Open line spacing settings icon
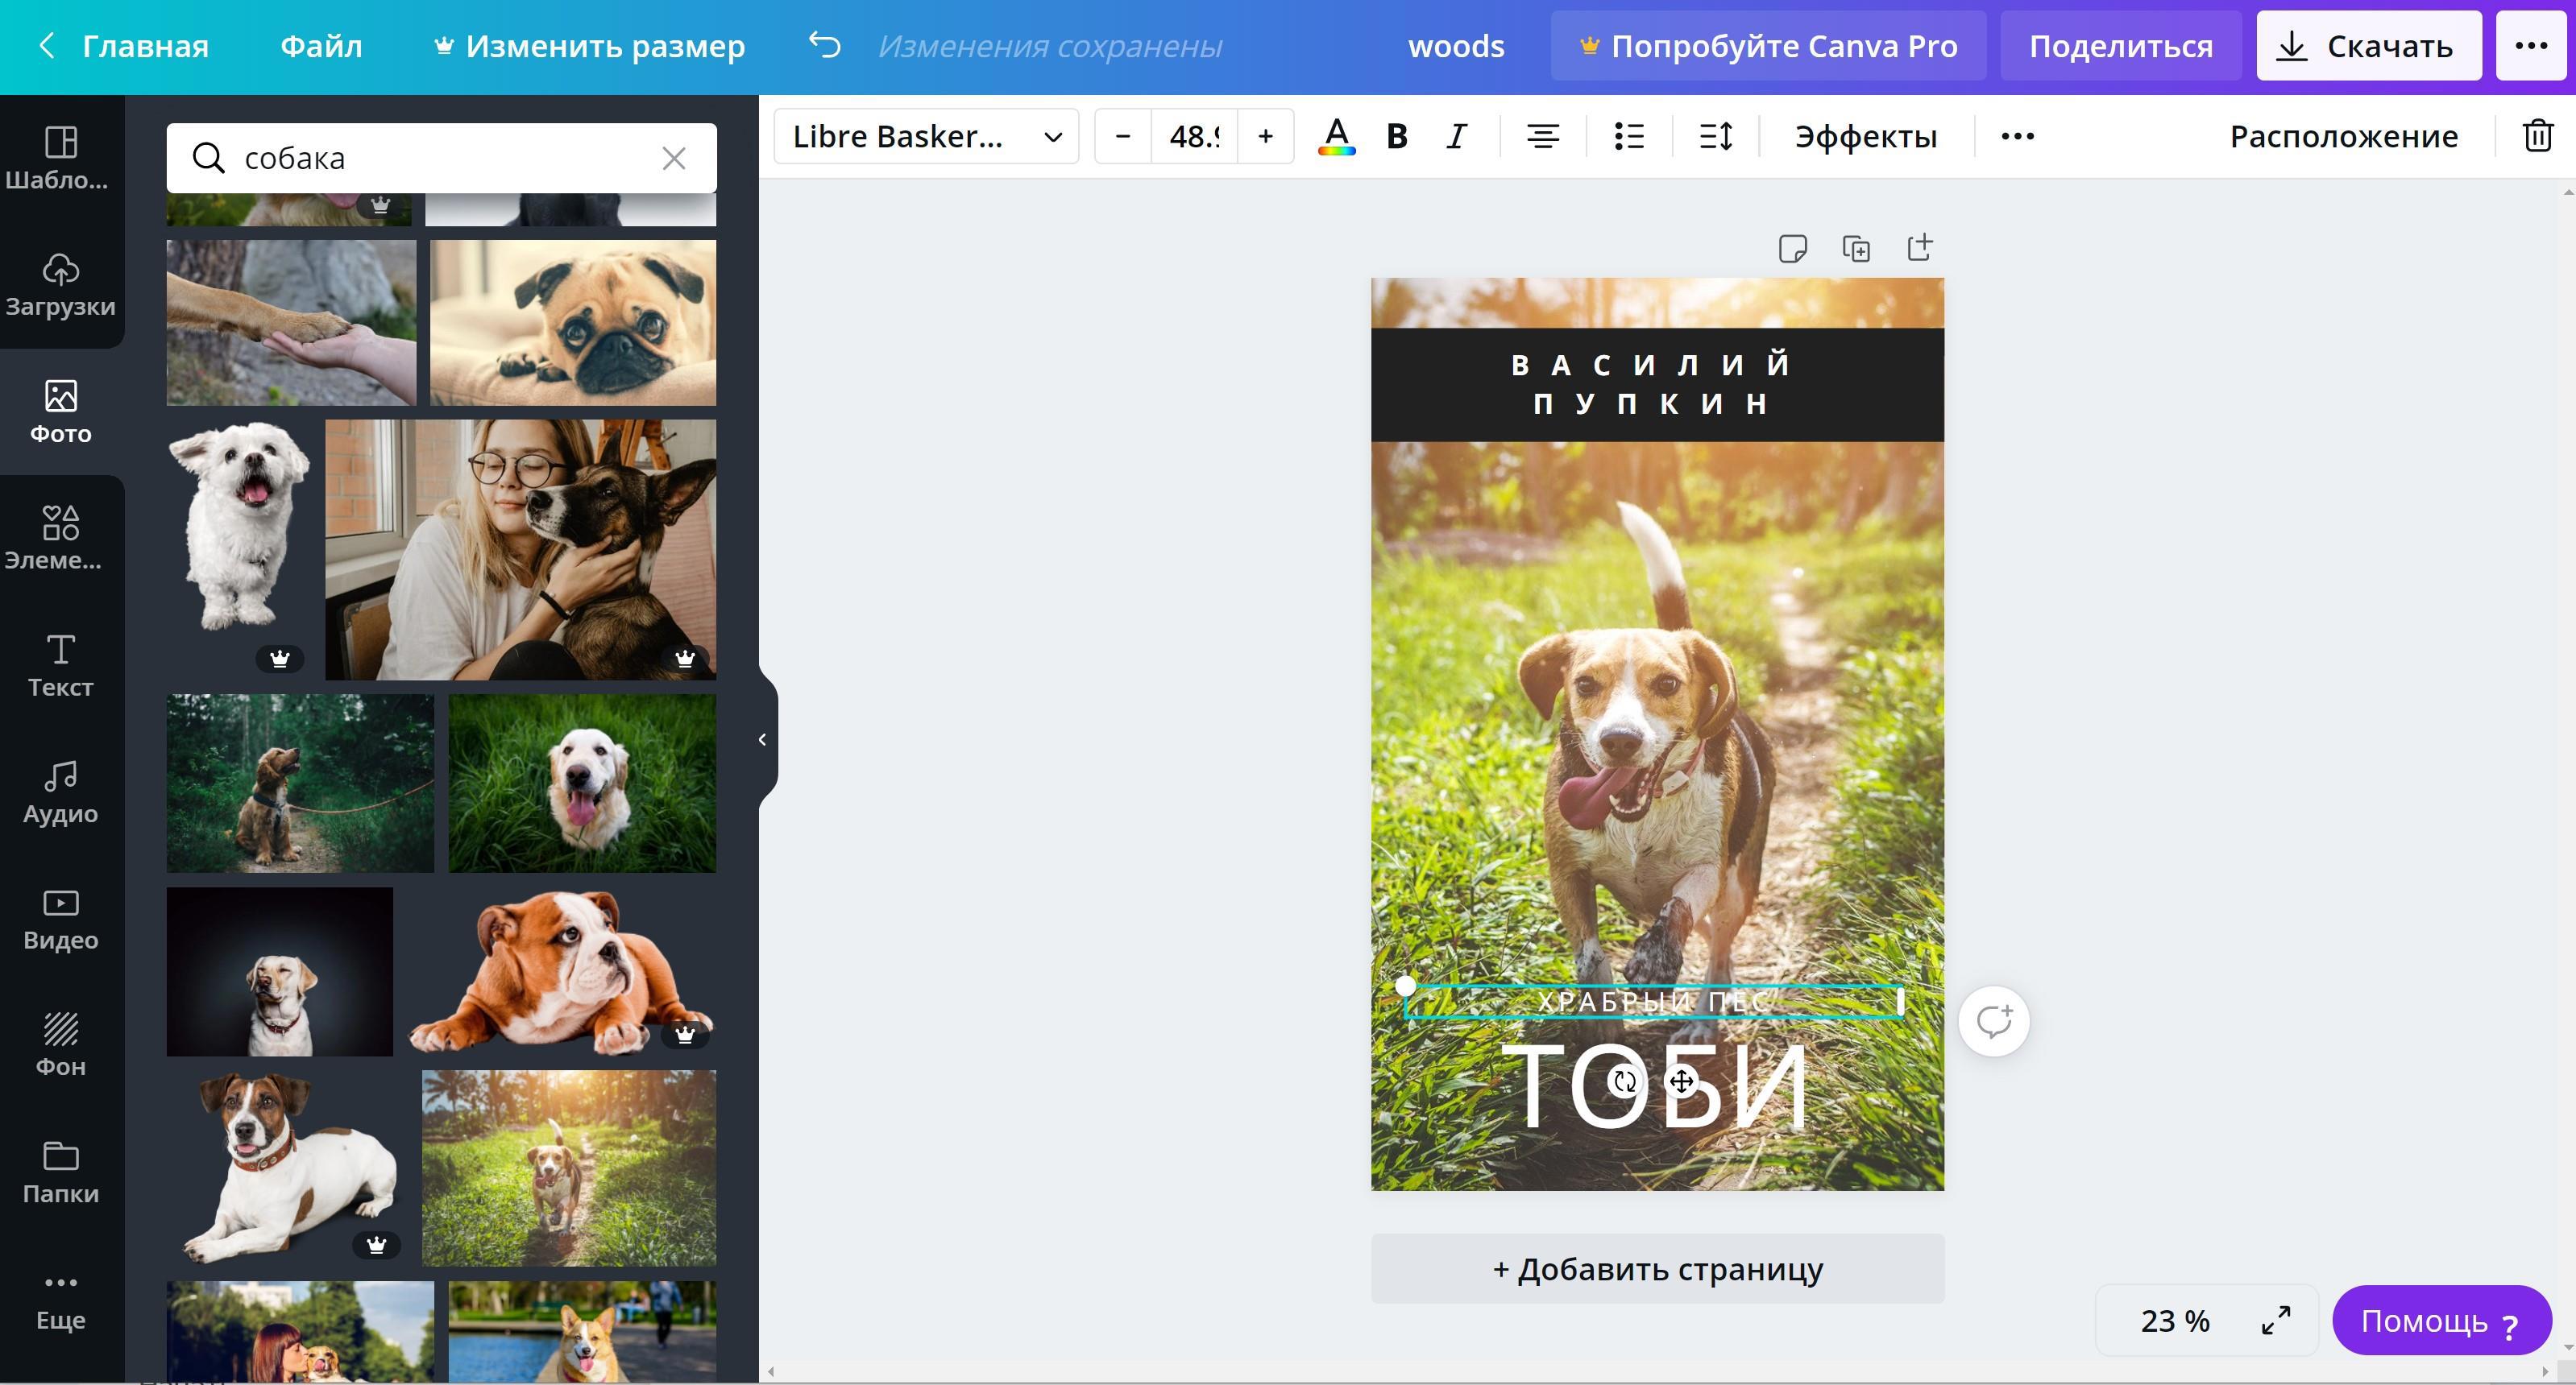2576x1385 pixels. pos(1715,136)
